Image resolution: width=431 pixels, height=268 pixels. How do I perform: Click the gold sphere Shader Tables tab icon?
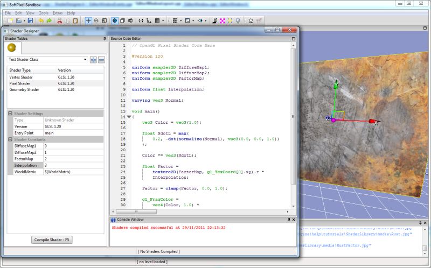coord(11,48)
